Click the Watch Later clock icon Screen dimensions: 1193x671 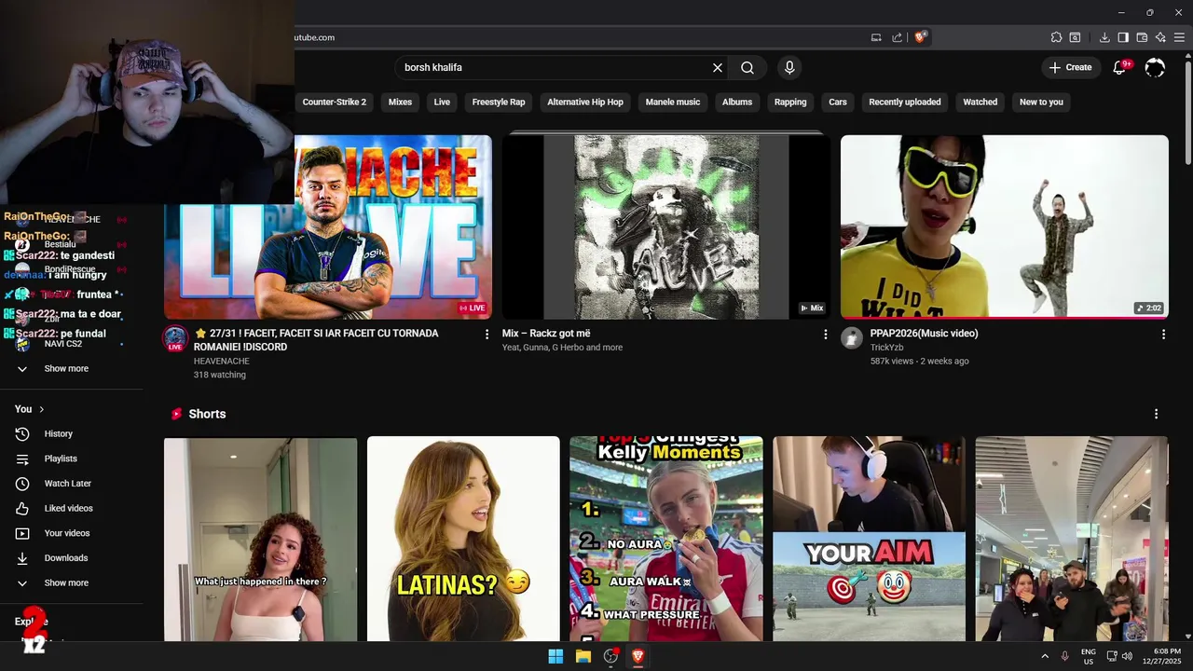pos(22,484)
